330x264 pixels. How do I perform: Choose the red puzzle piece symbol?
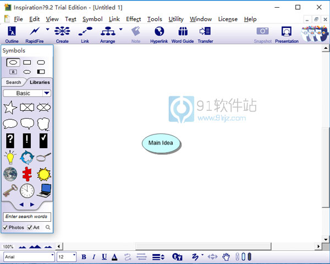coord(27,174)
